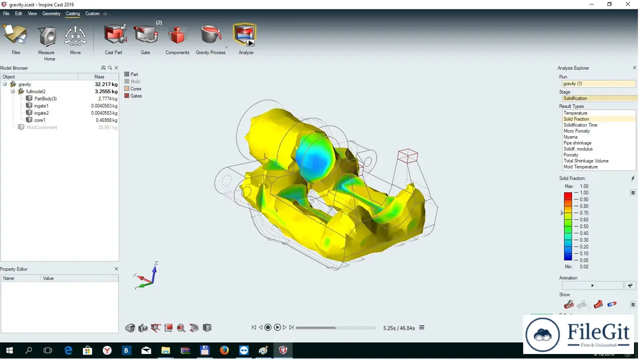The image size is (639, 359).
Task: Collapse the fullmodel2 tree node
Action: pyautogui.click(x=12, y=91)
